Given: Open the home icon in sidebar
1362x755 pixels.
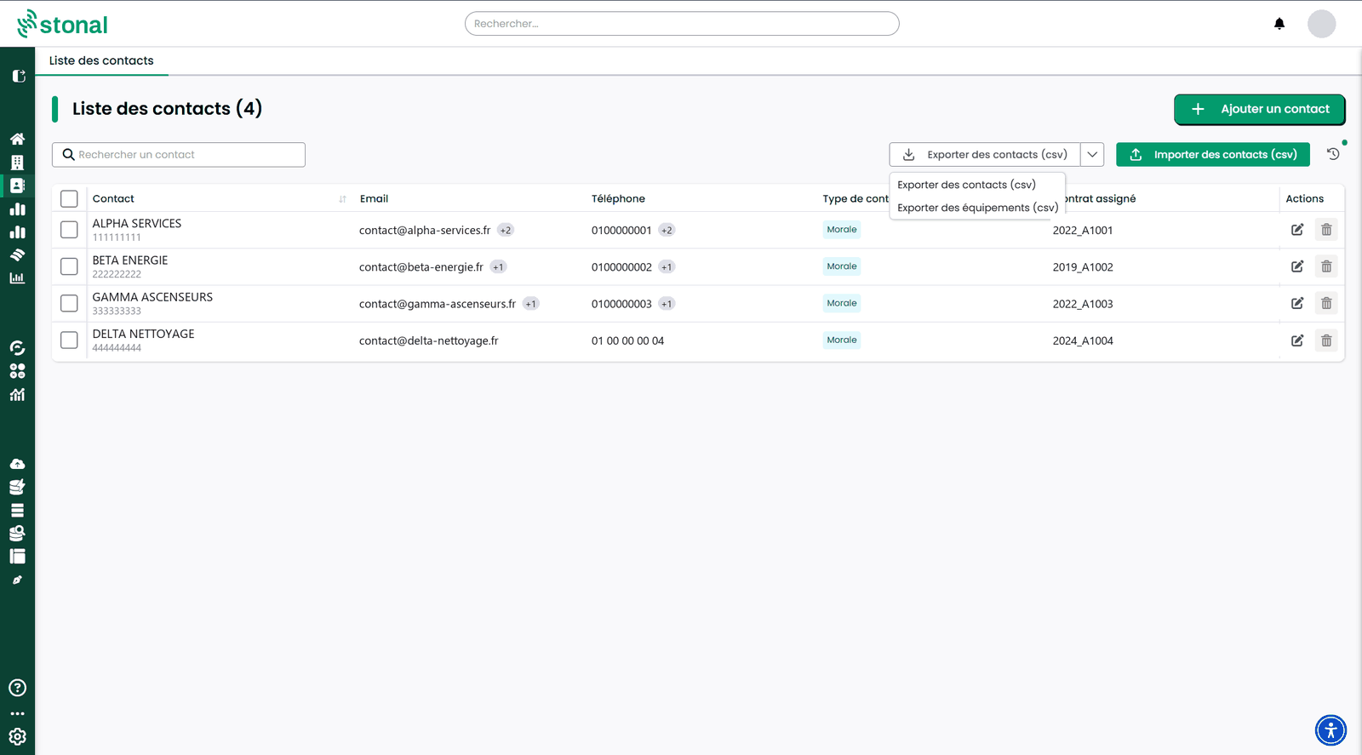Looking at the screenshot, I should pyautogui.click(x=17, y=139).
